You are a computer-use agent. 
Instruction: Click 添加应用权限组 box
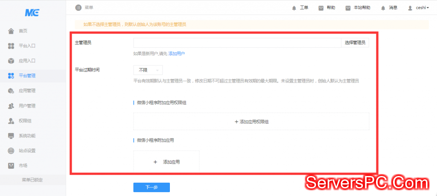(251, 122)
